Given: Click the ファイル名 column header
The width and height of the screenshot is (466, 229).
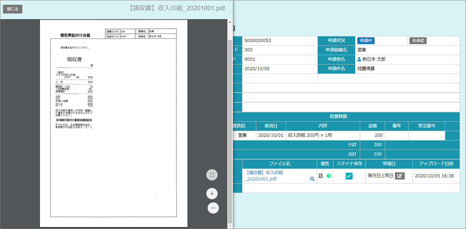Looking at the screenshot, I should tap(280, 164).
